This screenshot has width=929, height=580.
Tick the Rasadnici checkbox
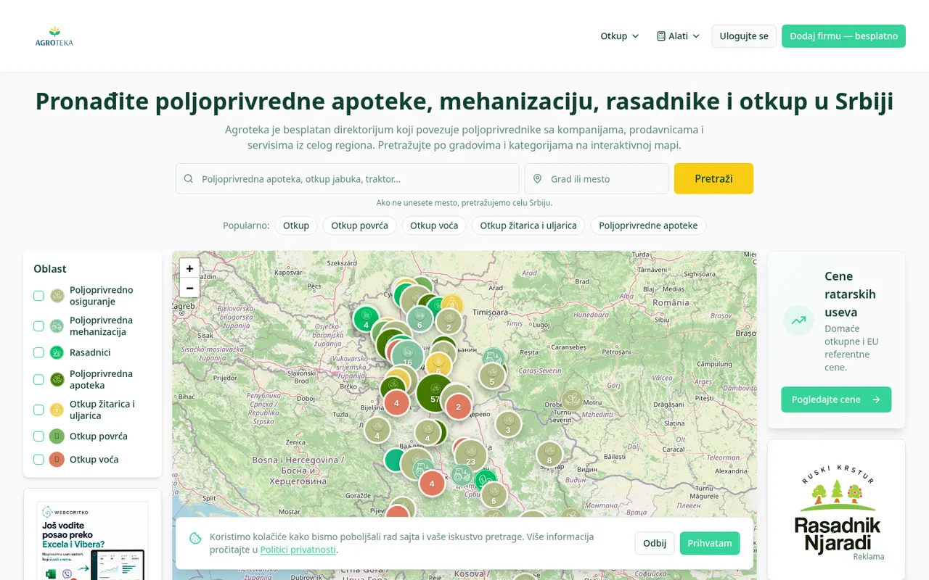coord(38,352)
